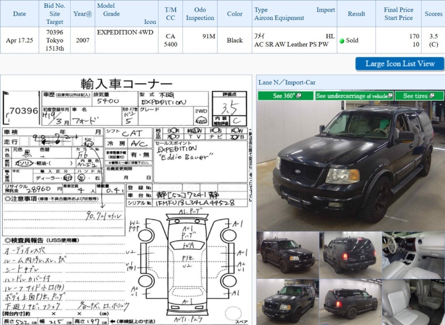The image size is (445, 325).
Task: Open the dashboard interior thumbnail
Action: point(413,255)
